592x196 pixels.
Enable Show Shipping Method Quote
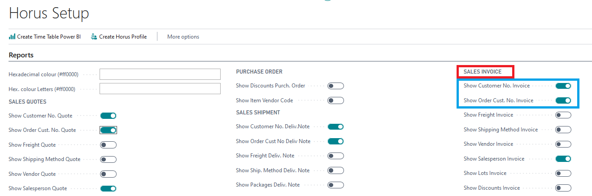109,159
